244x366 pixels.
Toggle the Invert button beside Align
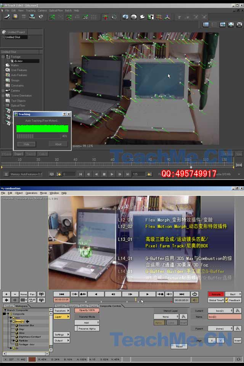click(238, 340)
